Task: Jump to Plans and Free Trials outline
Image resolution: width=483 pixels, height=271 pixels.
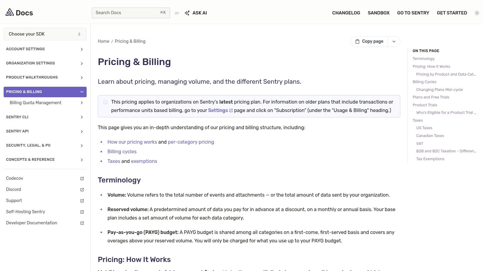Action: coord(431,97)
